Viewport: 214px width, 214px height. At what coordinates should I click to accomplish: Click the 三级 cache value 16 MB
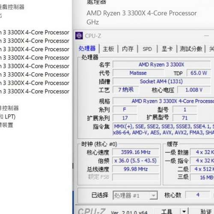click(x=202, y=178)
